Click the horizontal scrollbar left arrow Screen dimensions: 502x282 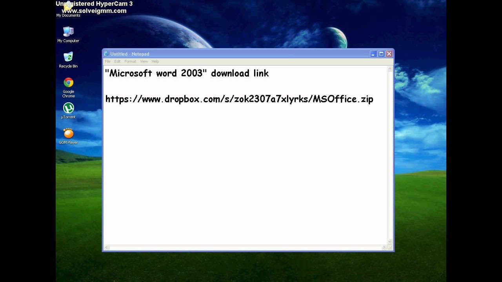pos(107,248)
